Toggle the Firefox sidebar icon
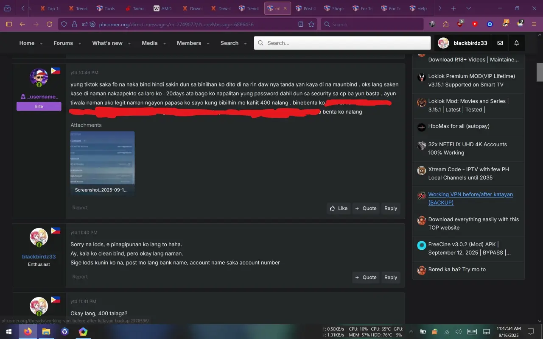This screenshot has width=543, height=339. point(8,24)
